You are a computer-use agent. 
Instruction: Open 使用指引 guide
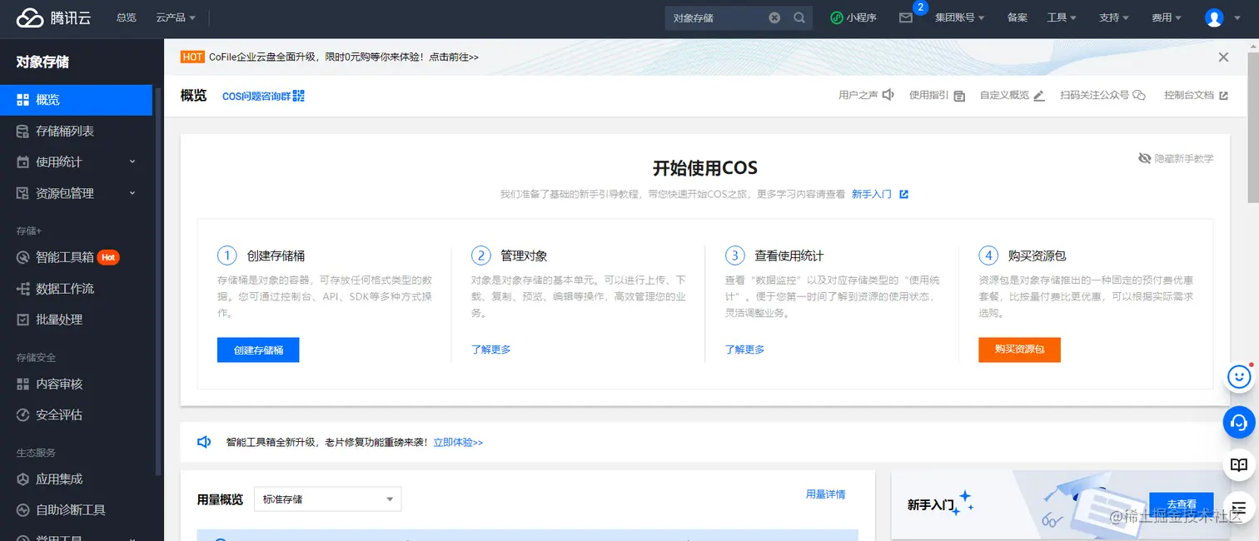pyautogui.click(x=937, y=96)
